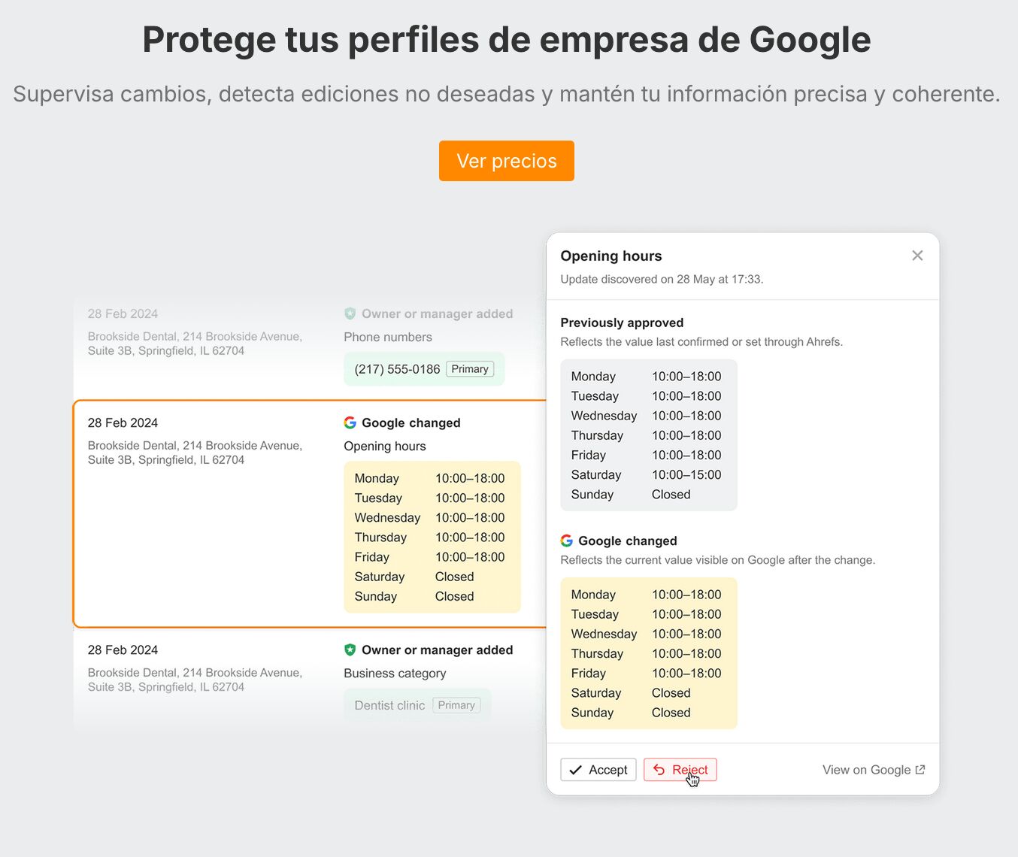Open pricing via the Ver precios button

point(506,161)
